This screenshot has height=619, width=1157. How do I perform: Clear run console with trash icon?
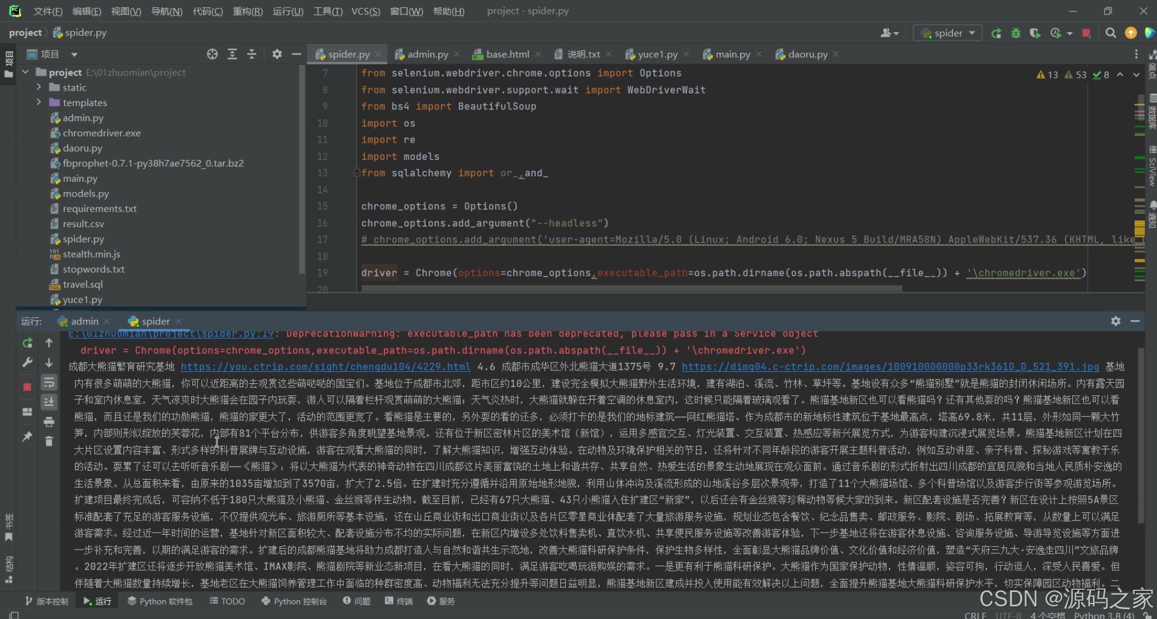click(49, 441)
